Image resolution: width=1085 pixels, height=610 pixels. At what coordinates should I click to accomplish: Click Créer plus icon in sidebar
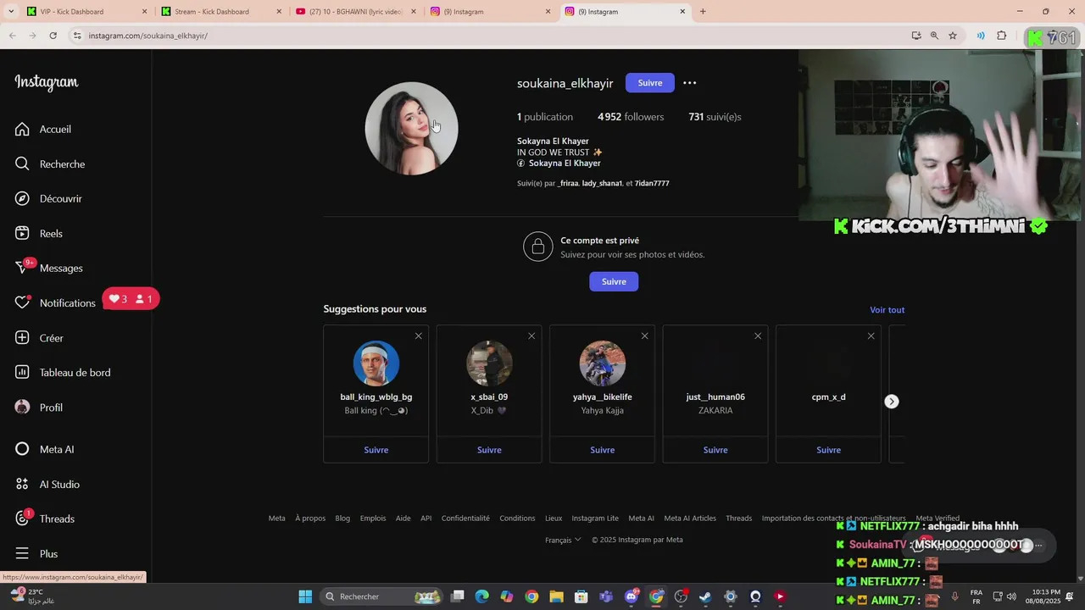pyautogui.click(x=23, y=337)
